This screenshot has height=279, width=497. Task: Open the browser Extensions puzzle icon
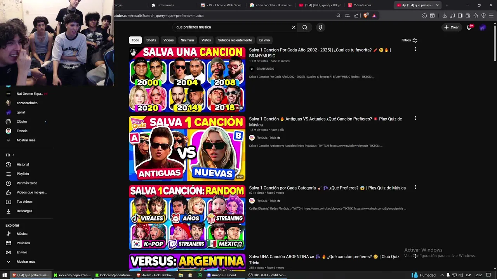pyautogui.click(x=424, y=15)
